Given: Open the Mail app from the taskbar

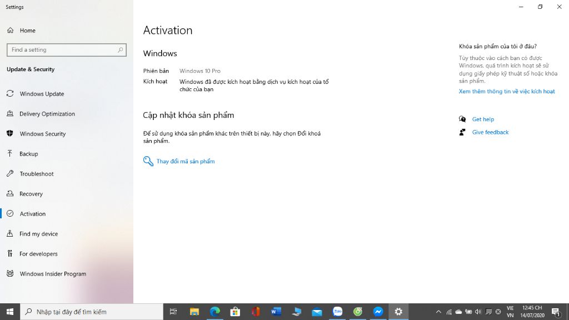Looking at the screenshot, I should (x=317, y=312).
